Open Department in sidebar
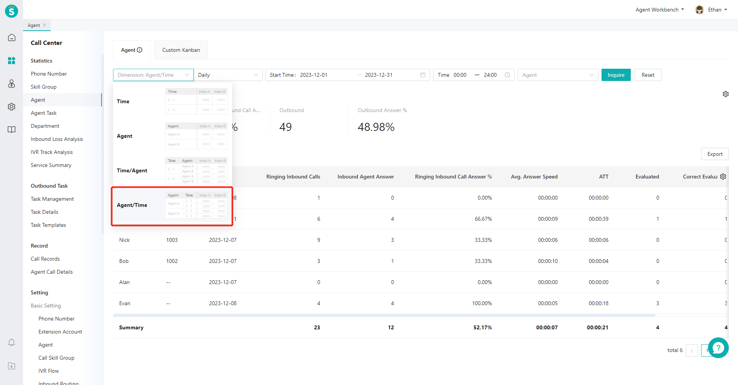The height and width of the screenshot is (385, 738). (45, 126)
